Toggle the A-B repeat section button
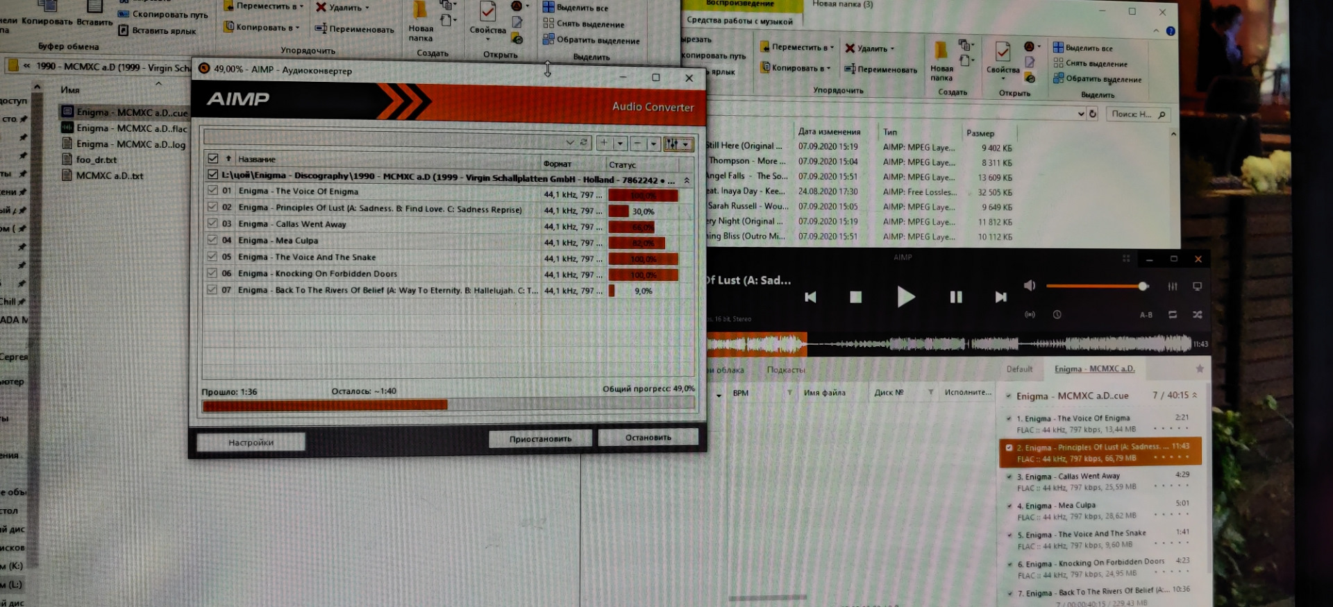 1146,315
